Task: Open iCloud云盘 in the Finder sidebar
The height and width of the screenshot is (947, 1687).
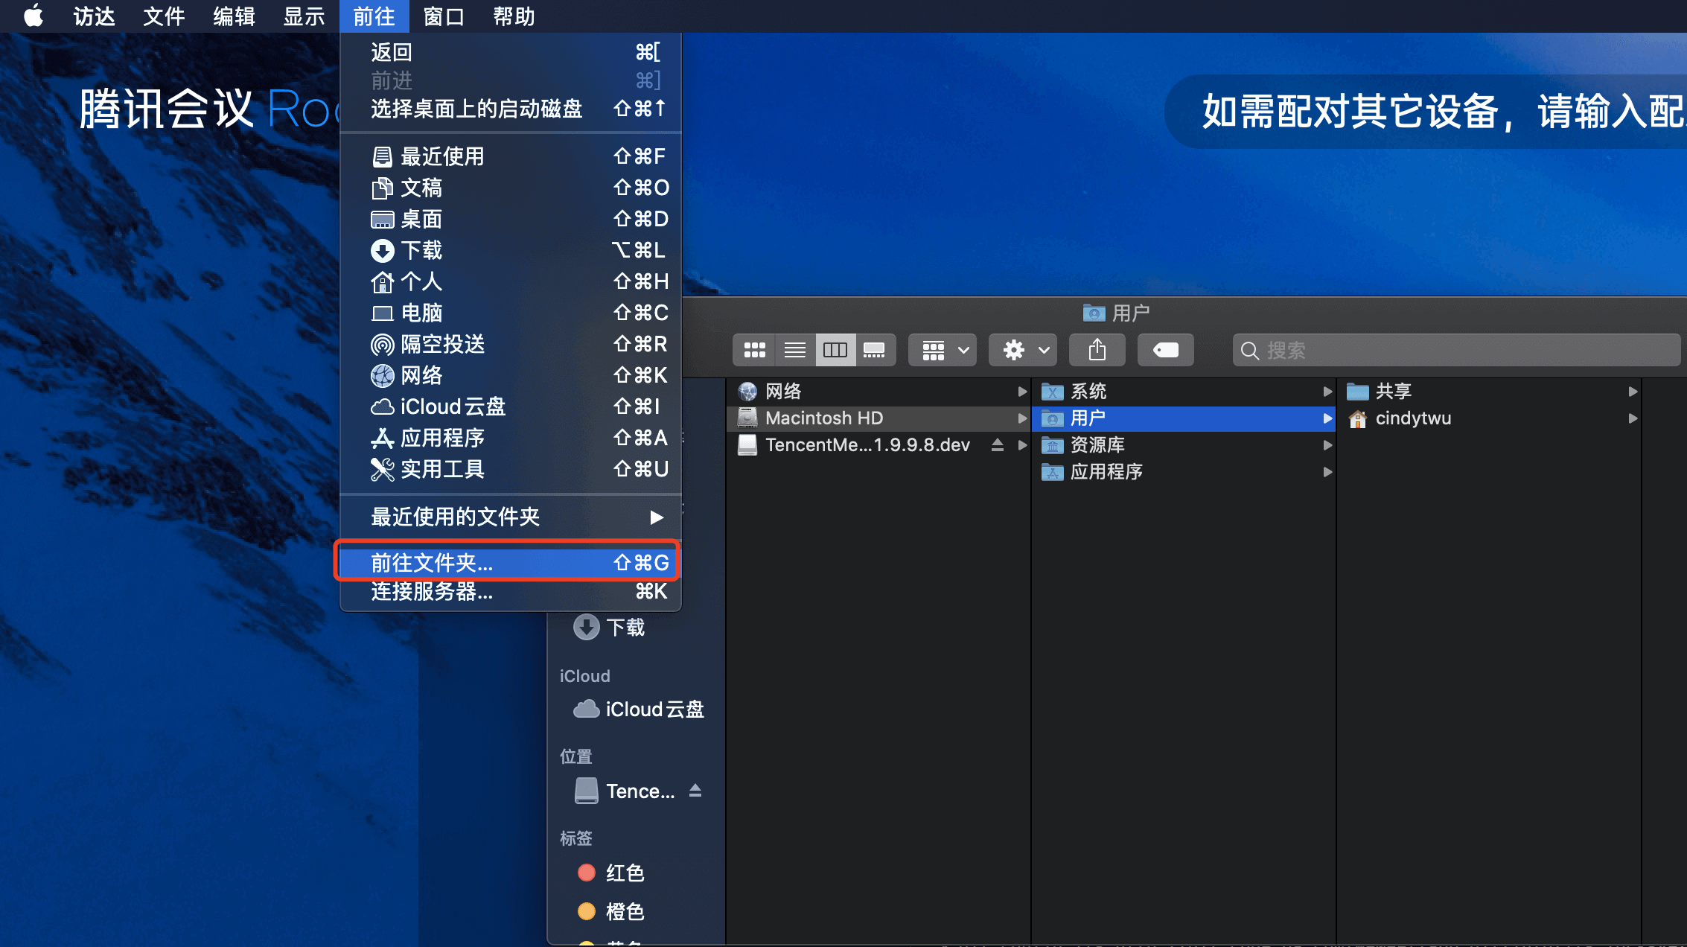Action: 637,709
